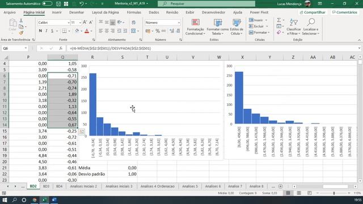Click the Save icon in title bar

coord(58,4)
